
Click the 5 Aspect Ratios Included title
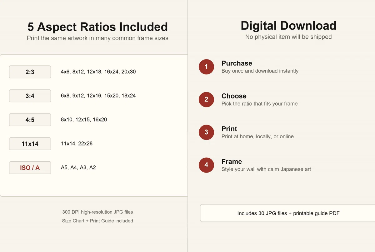tap(97, 27)
